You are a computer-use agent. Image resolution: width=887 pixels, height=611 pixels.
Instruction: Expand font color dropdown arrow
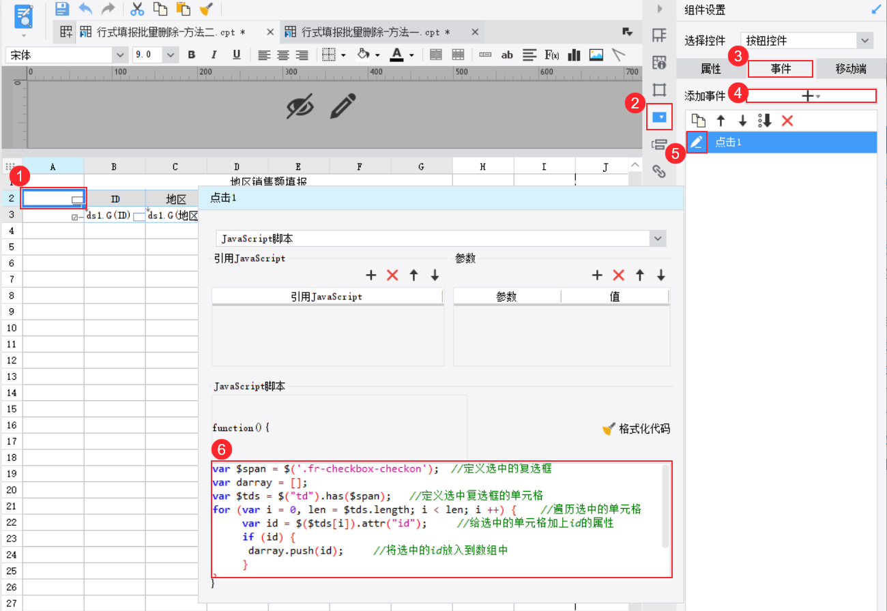coord(411,55)
